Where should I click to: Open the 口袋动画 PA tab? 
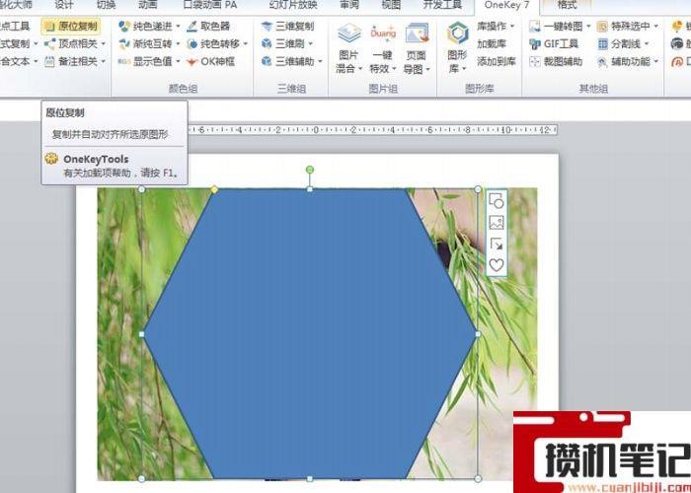[x=209, y=5]
